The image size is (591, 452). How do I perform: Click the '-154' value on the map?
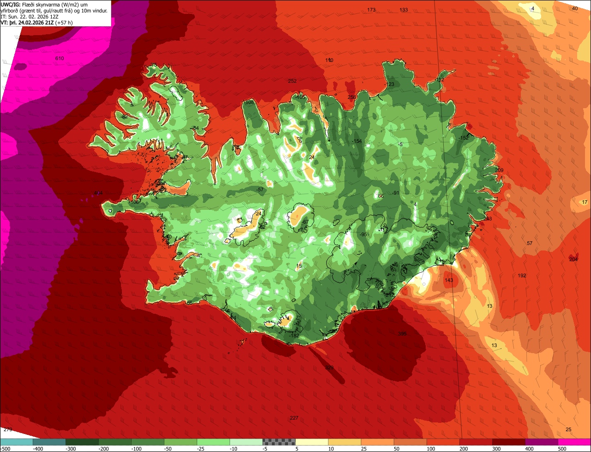[356, 141]
